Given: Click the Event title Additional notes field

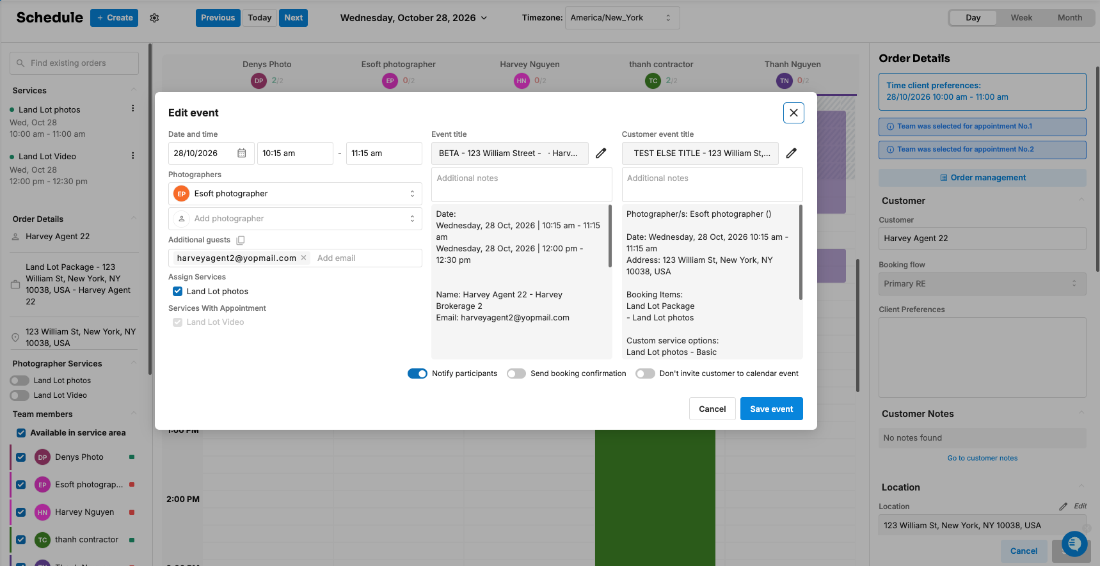Looking at the screenshot, I should (x=522, y=184).
